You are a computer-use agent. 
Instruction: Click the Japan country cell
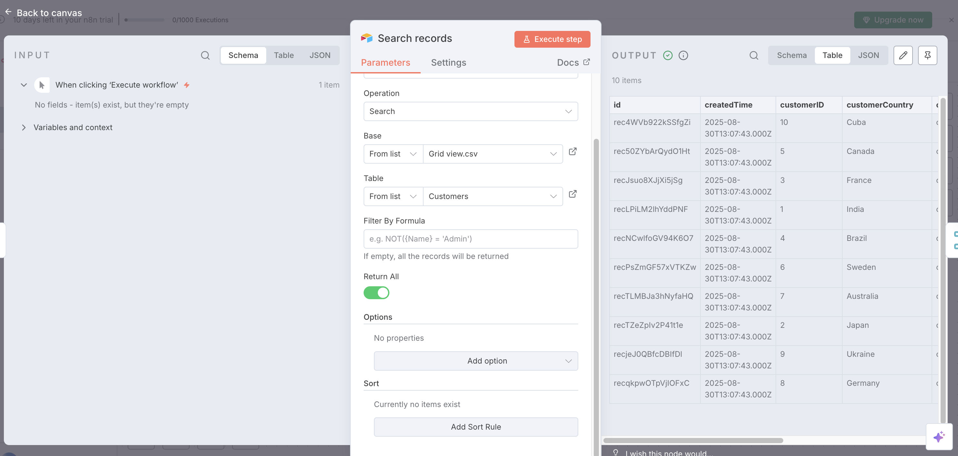click(886, 331)
